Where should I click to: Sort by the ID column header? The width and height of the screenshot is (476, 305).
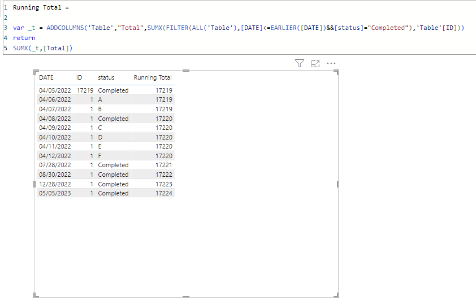(x=79, y=77)
